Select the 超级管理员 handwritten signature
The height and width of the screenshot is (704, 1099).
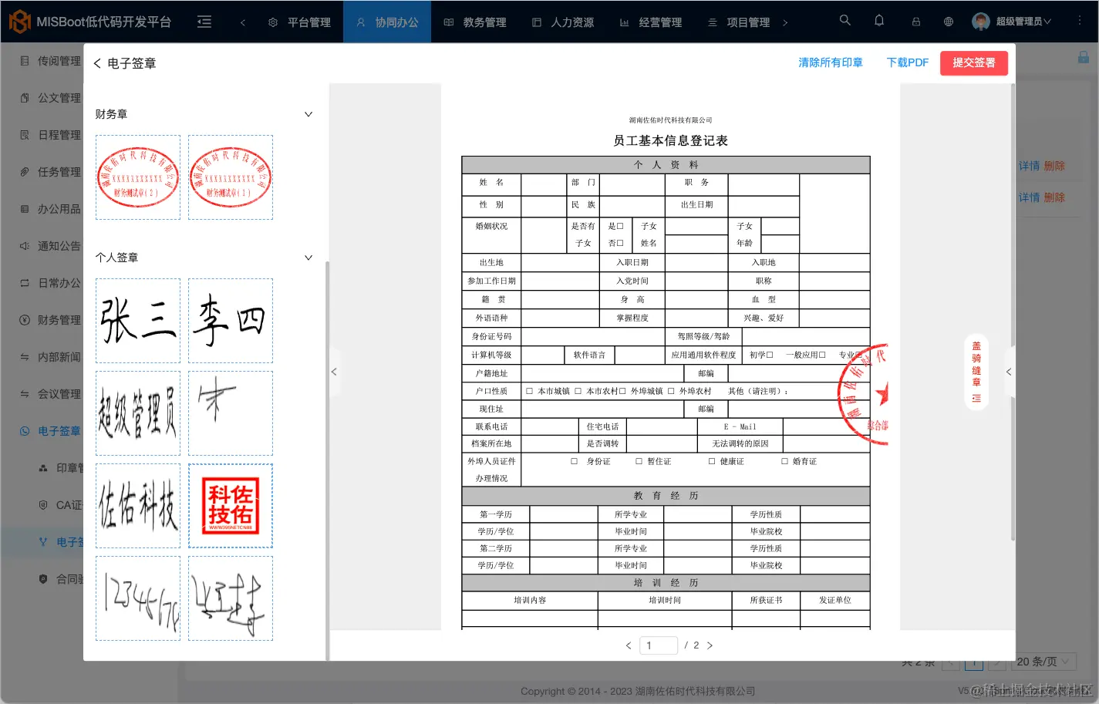(138, 413)
